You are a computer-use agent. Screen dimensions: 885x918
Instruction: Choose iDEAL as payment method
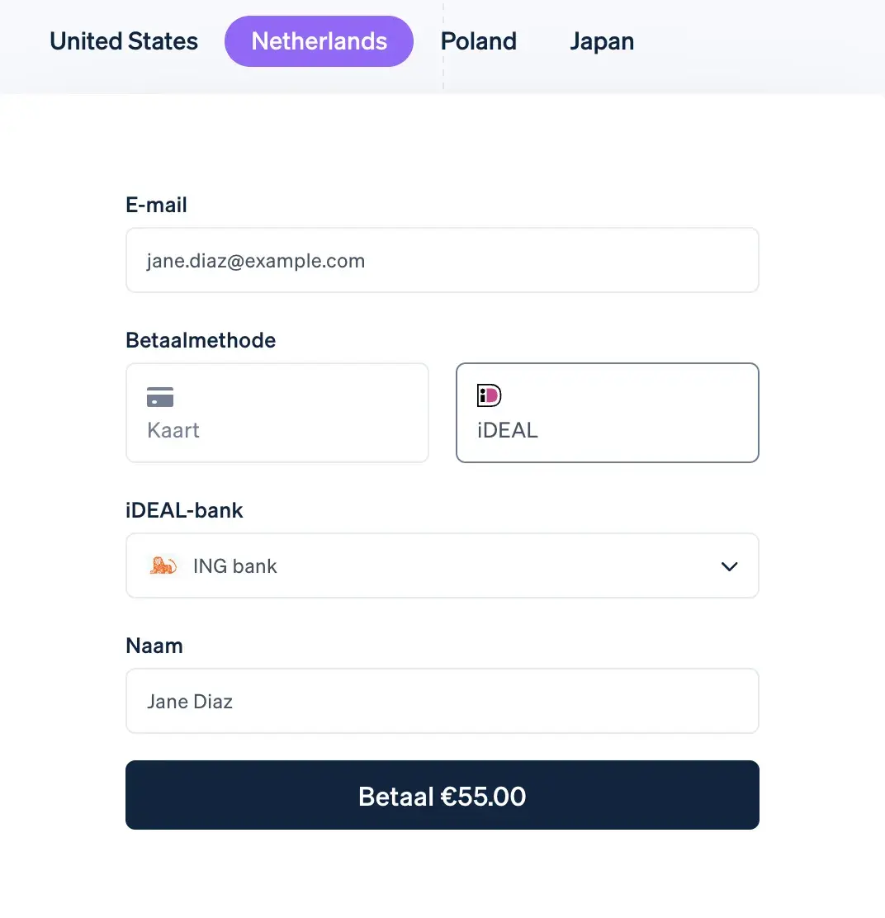pyautogui.click(x=607, y=413)
